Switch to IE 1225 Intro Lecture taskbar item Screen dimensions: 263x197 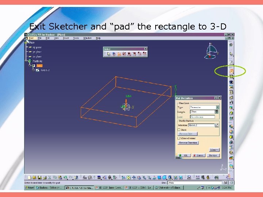coord(109,188)
